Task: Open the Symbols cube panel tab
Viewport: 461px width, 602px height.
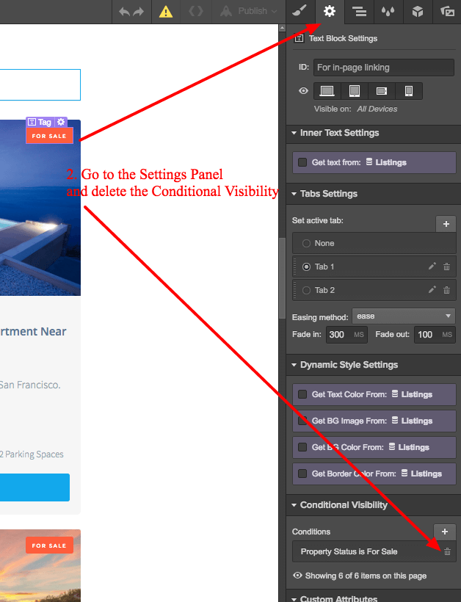Action: point(418,12)
